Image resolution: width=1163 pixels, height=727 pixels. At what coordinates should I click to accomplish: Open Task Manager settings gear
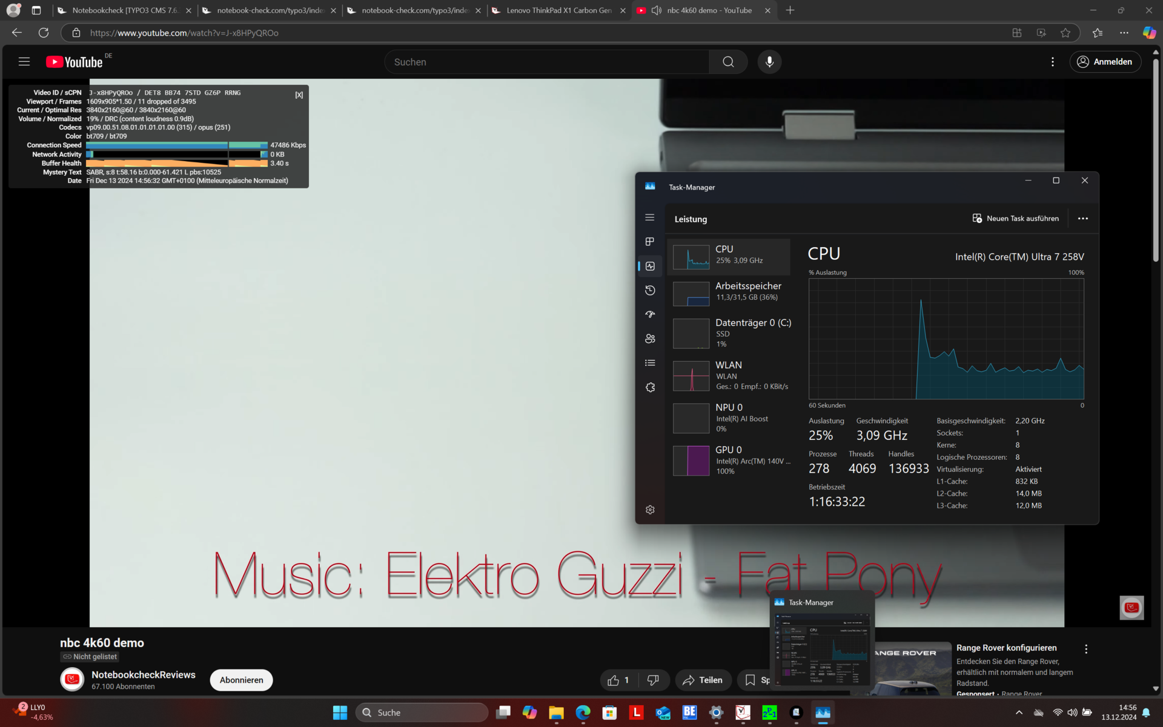coord(650,510)
